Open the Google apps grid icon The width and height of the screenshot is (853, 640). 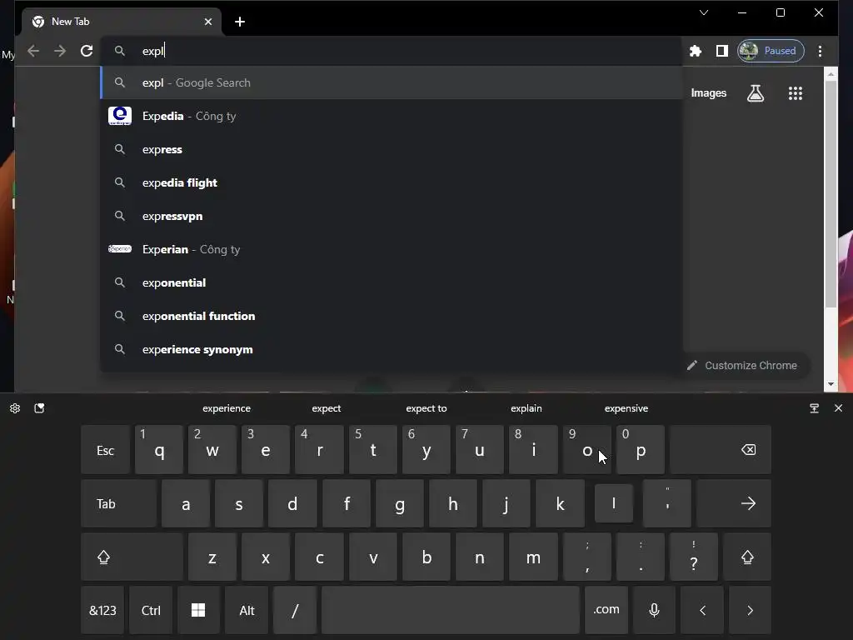(x=796, y=93)
